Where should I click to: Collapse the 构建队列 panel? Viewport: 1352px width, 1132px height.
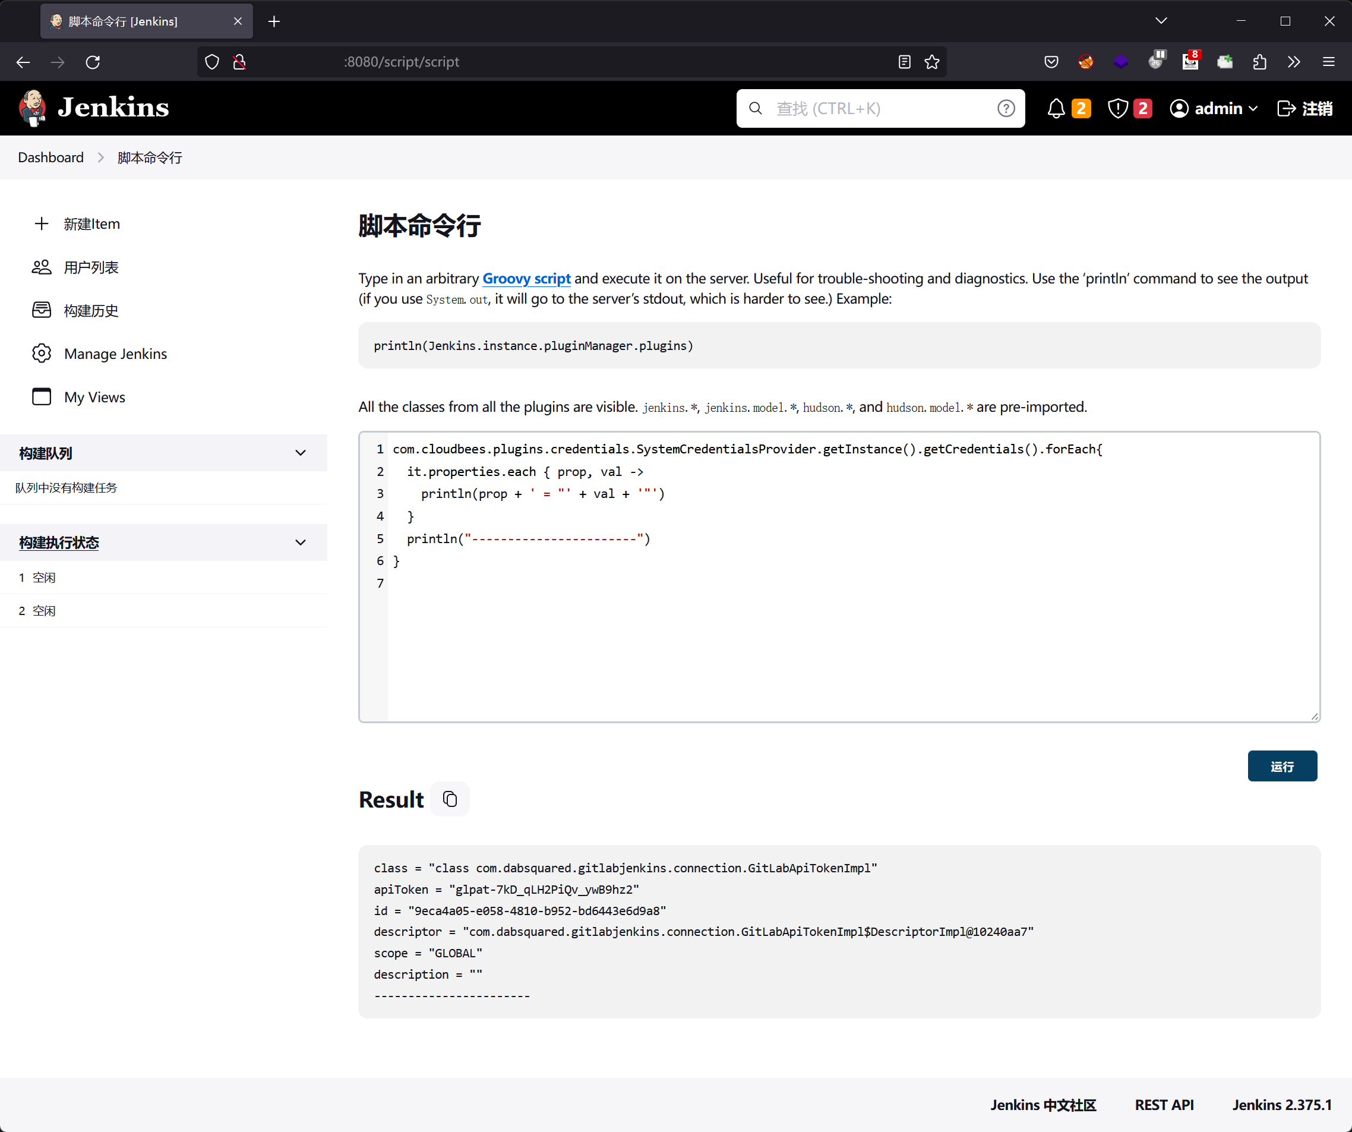[x=300, y=453]
